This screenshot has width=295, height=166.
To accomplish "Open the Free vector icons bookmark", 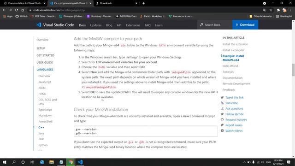I will tap(181, 16).
